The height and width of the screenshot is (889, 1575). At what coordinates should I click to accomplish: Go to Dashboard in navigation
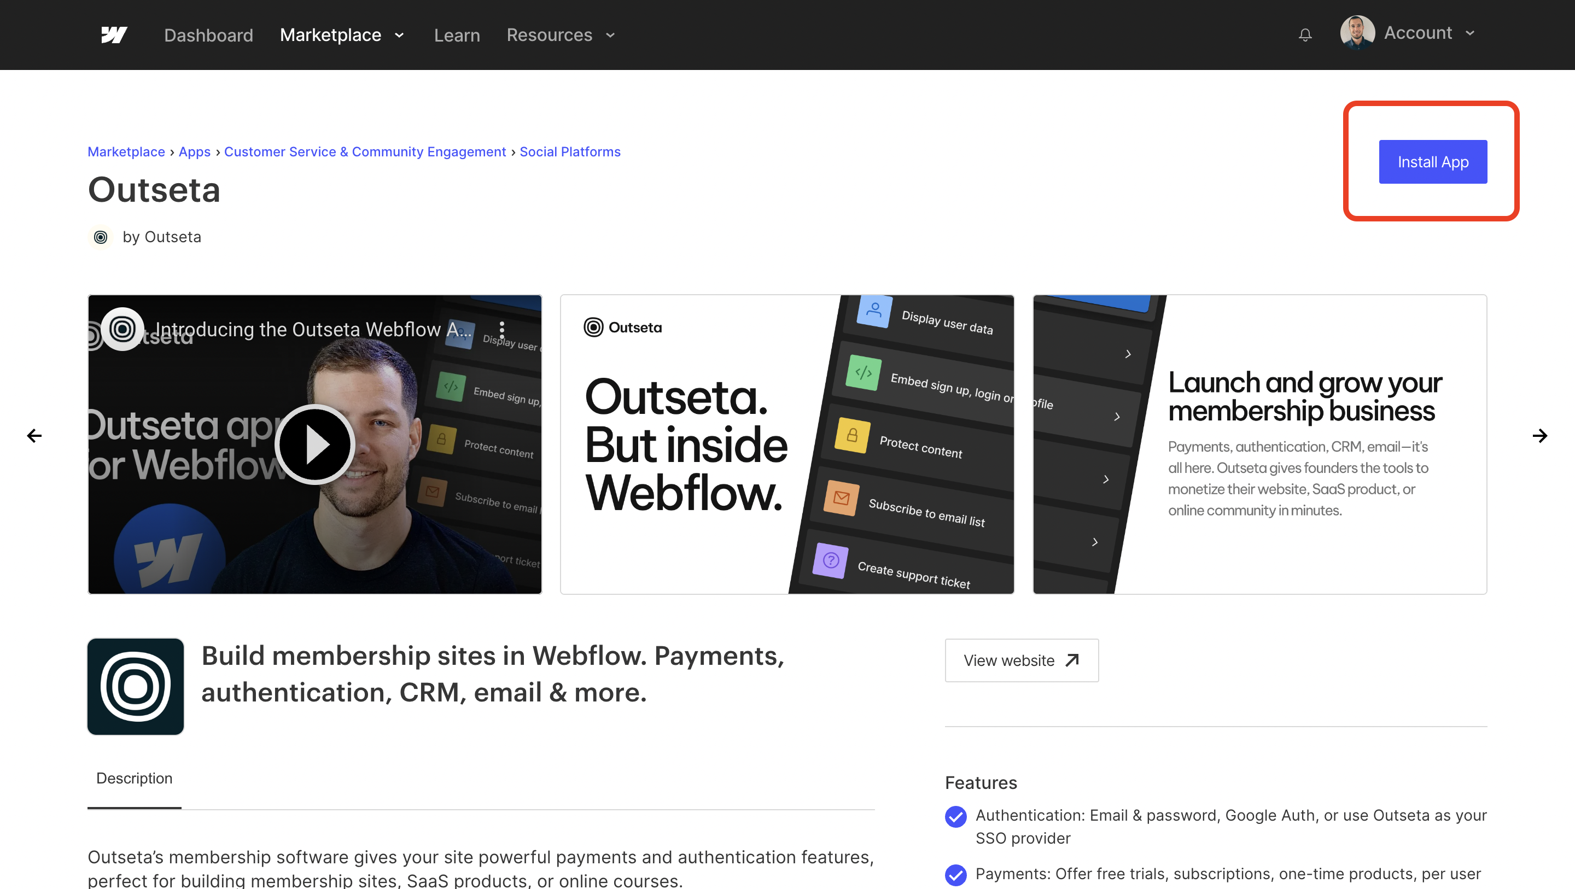pyautogui.click(x=208, y=35)
